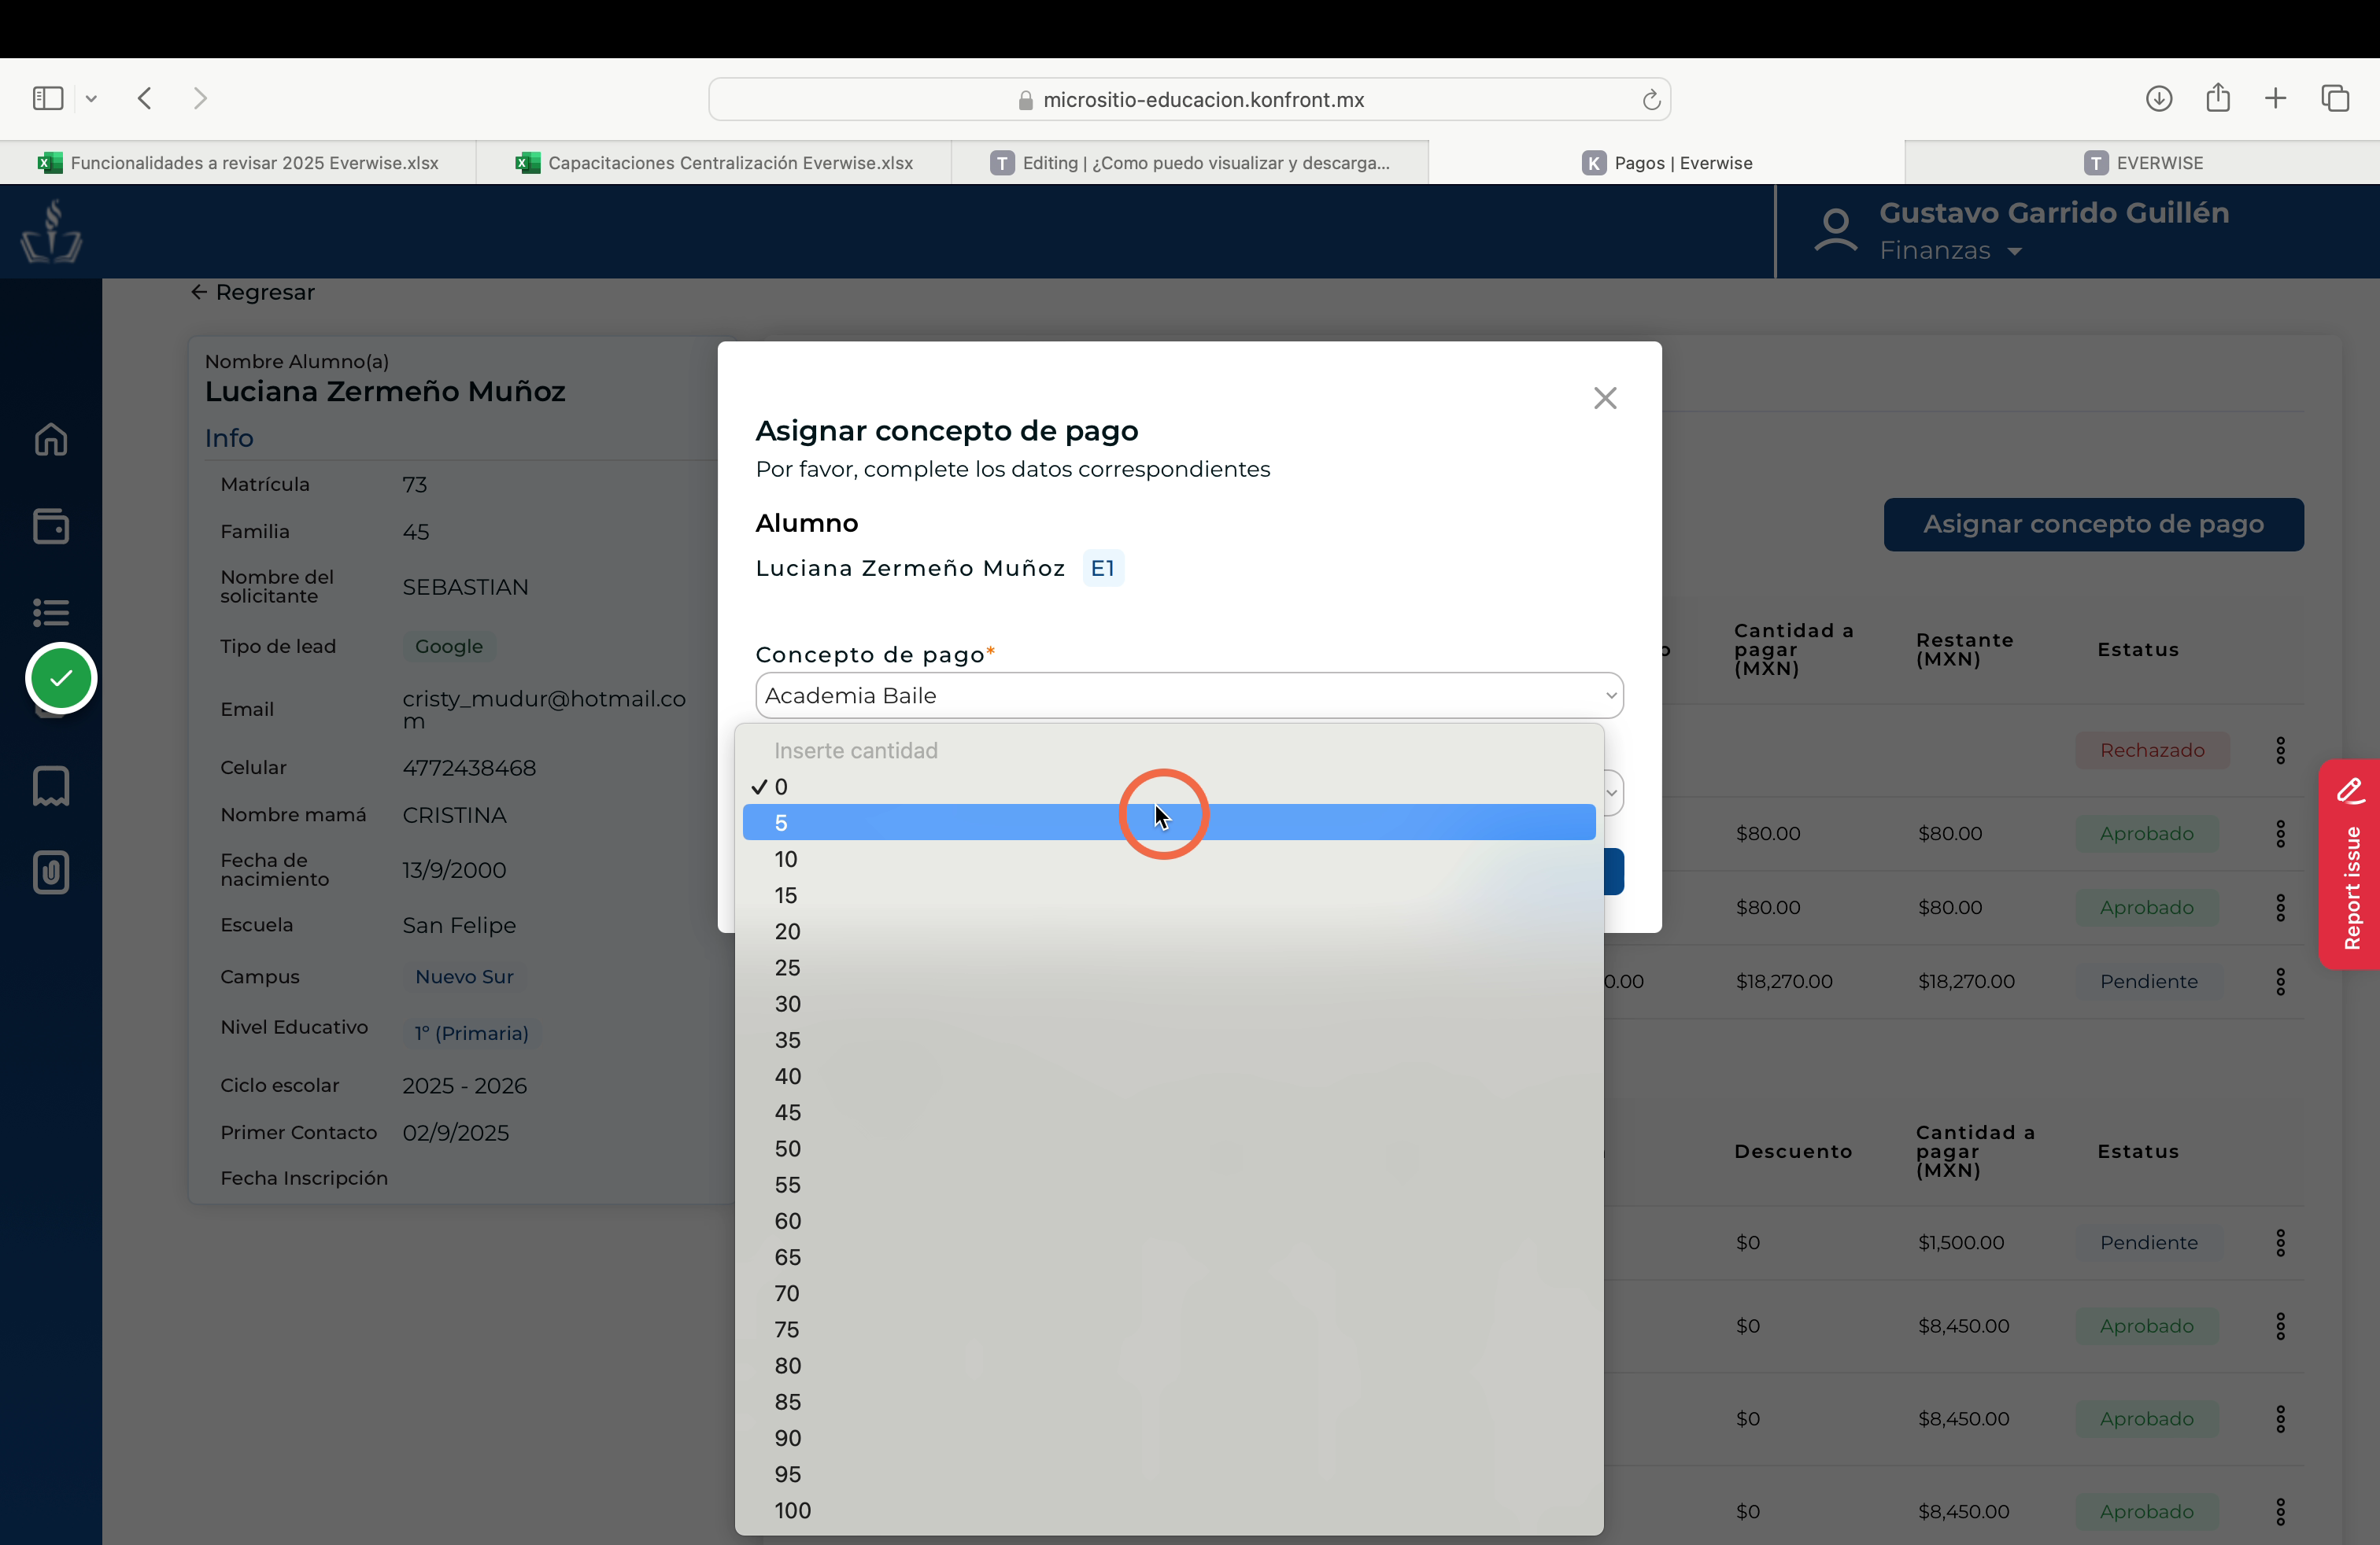Screen dimensions: 2380x1545
Task: Click the user profile avatar icon
Action: coord(1836,230)
